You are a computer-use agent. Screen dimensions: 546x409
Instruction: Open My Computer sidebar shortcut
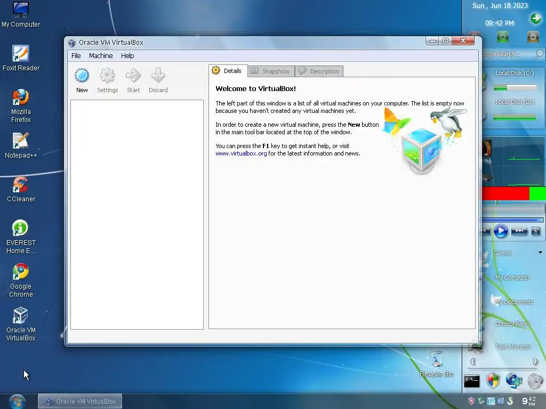point(512,277)
